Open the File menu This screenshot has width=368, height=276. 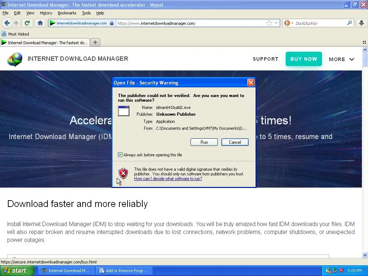point(5,13)
